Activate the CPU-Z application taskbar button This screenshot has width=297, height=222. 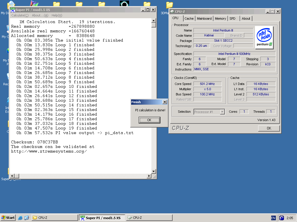click(x=149, y=218)
